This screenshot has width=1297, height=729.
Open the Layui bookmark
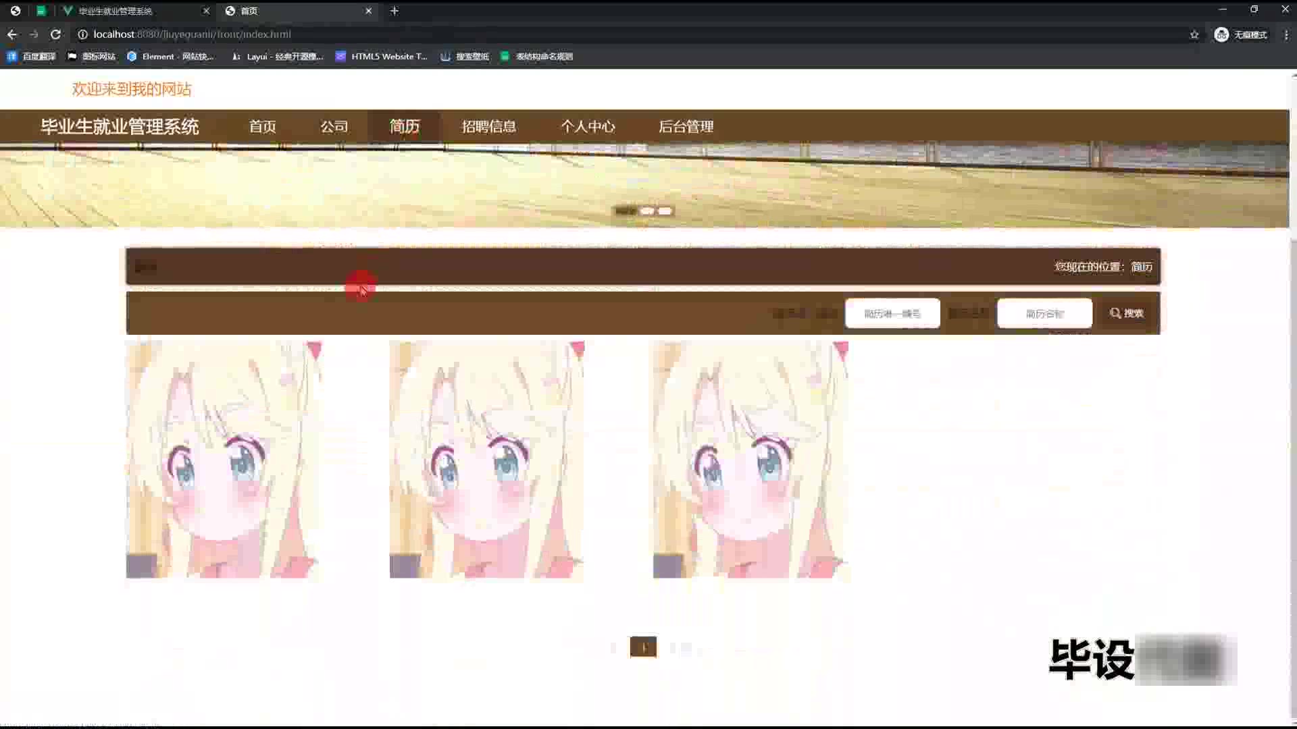pos(277,57)
